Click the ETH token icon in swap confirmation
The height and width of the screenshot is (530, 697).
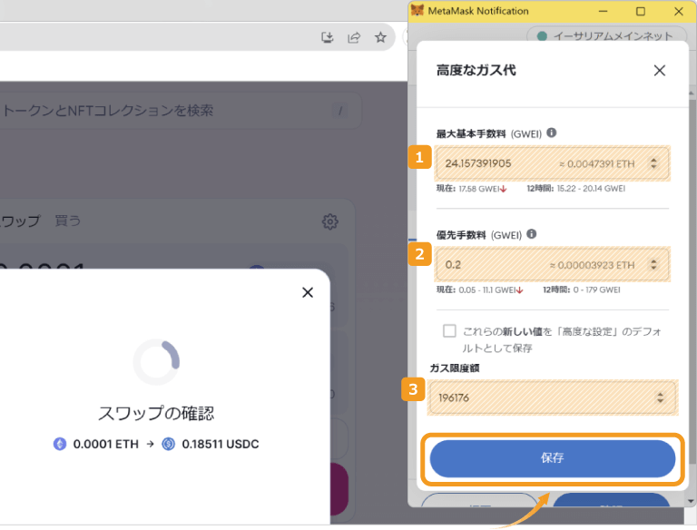60,444
